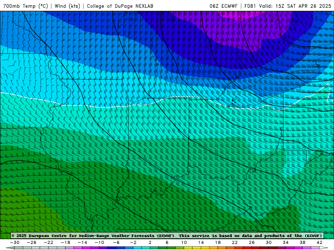
Task: Click the 22 colorbar label
Action: (x=235, y=242)
